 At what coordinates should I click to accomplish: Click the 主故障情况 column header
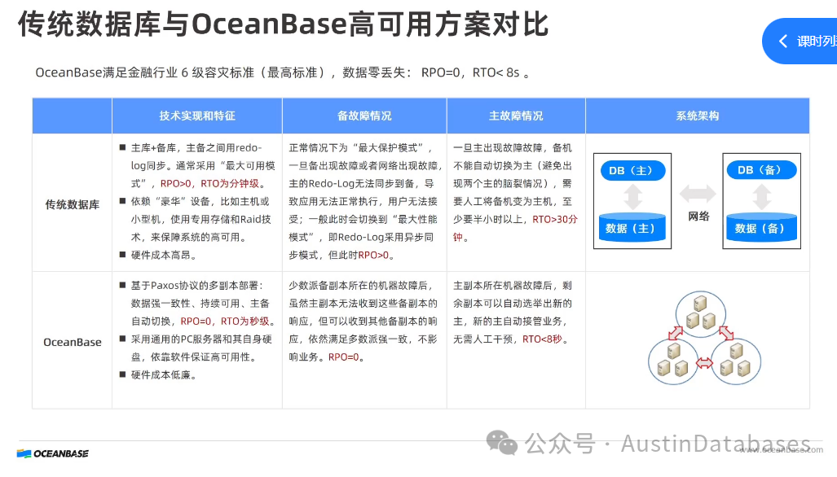516,116
